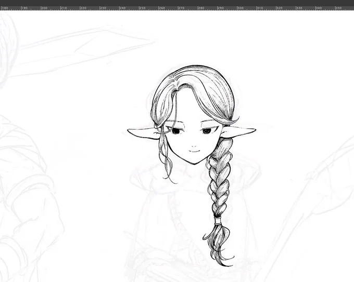The height and width of the screenshot is (282, 354).
Task: Click the elf girl's braid hair tie
Action: (217, 221)
